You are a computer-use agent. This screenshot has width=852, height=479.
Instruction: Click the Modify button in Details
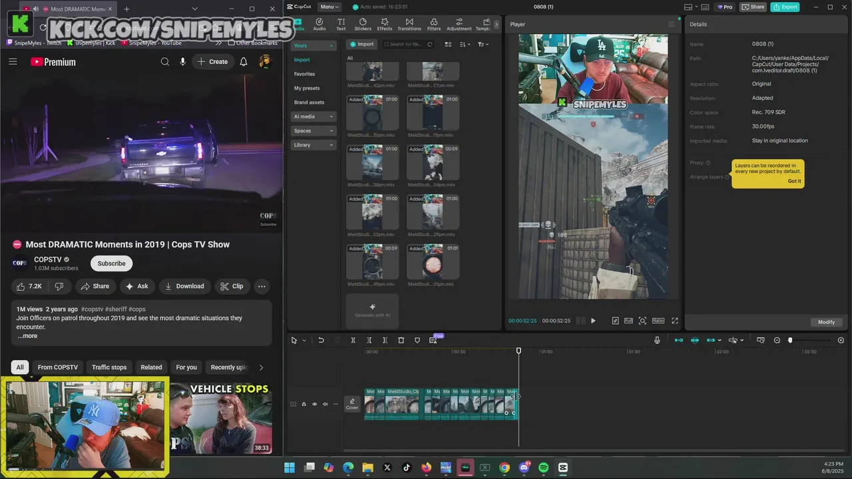click(x=826, y=322)
